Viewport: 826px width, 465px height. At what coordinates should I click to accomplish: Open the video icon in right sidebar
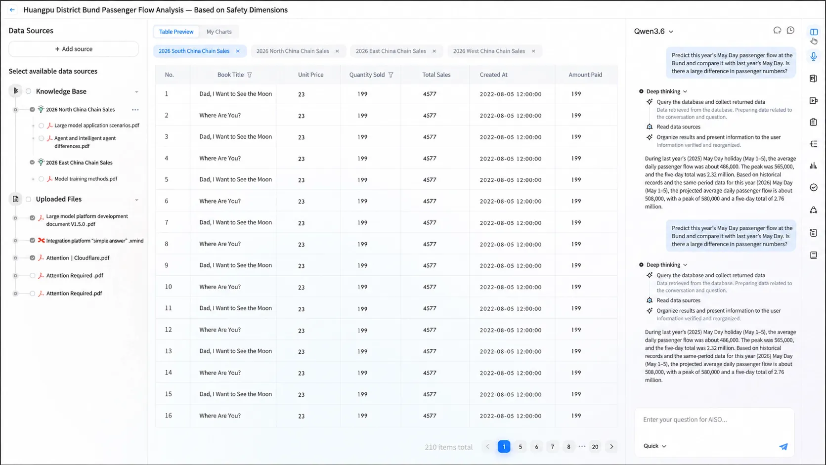[x=813, y=100]
